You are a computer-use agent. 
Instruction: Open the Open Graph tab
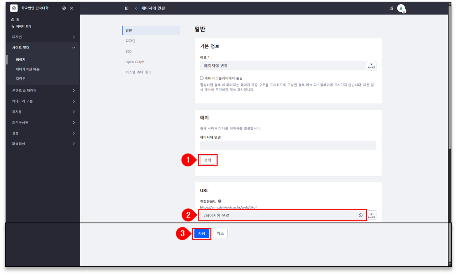(x=135, y=62)
